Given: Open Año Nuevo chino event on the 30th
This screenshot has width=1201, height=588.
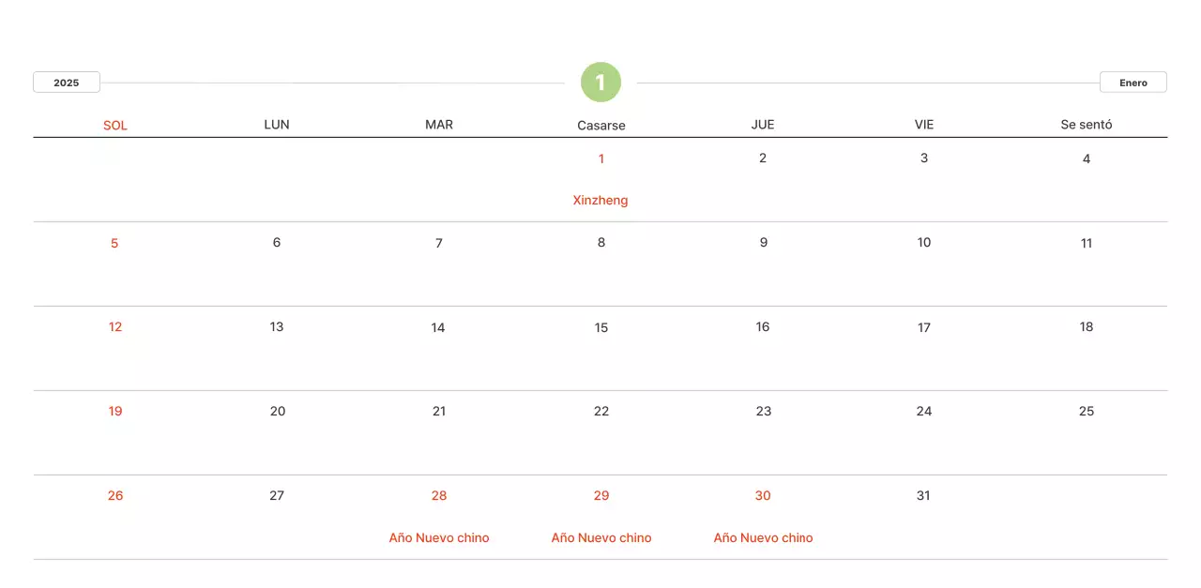Looking at the screenshot, I should click(763, 537).
